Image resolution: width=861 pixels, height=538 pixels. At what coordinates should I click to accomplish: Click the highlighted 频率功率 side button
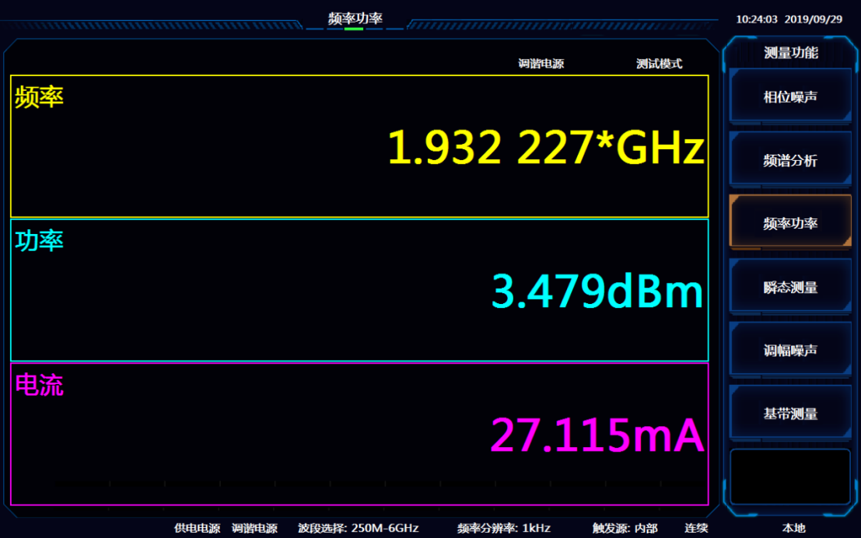pyautogui.click(x=790, y=223)
